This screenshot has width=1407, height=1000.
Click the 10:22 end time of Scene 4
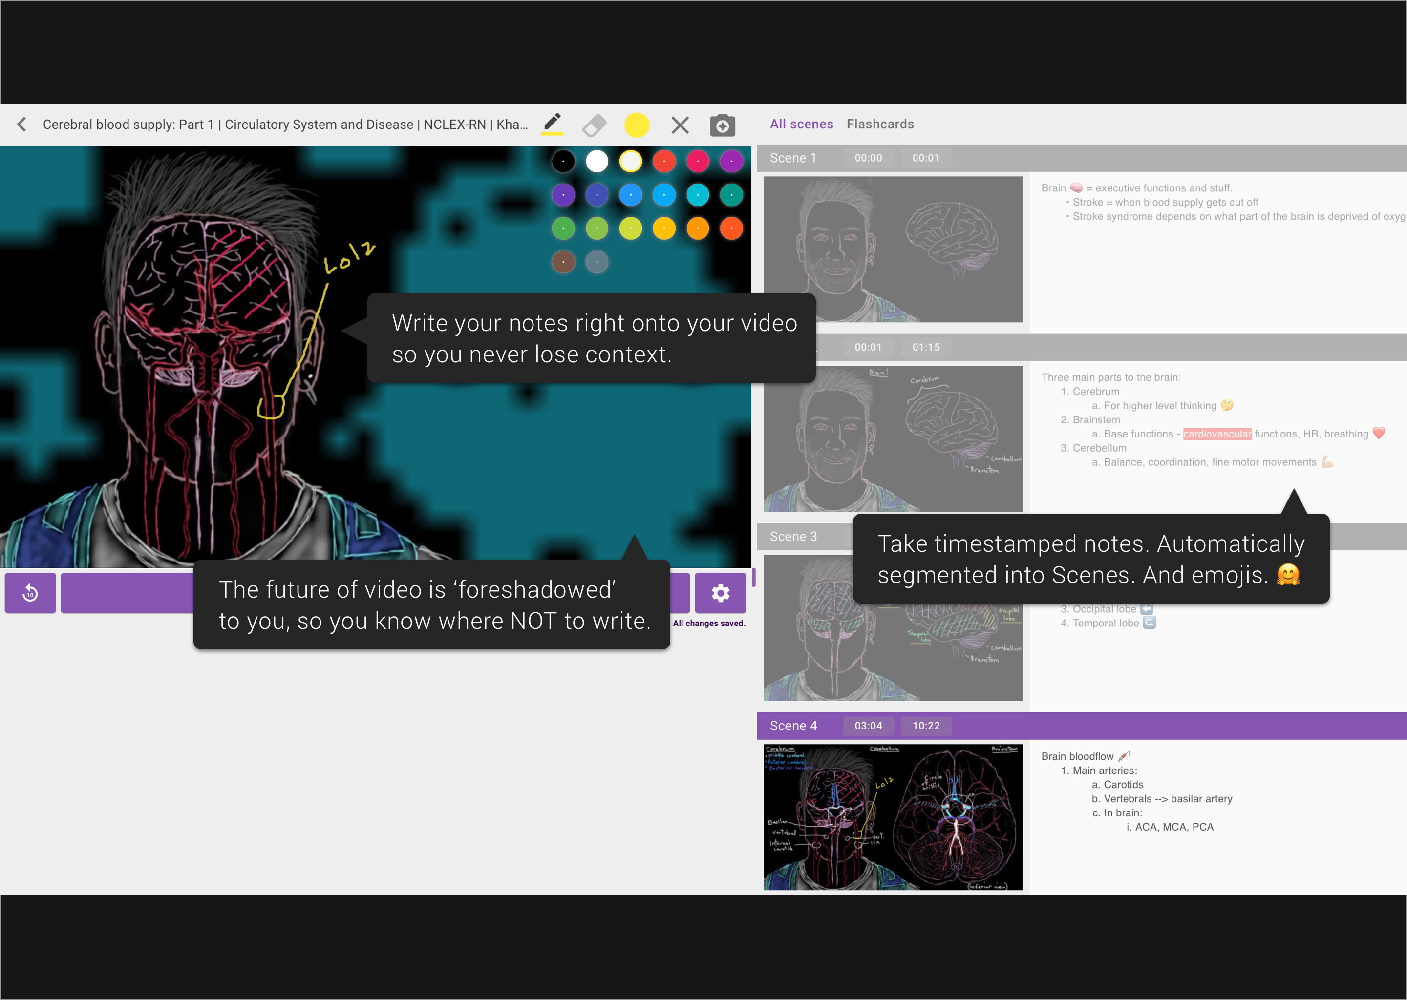(926, 726)
